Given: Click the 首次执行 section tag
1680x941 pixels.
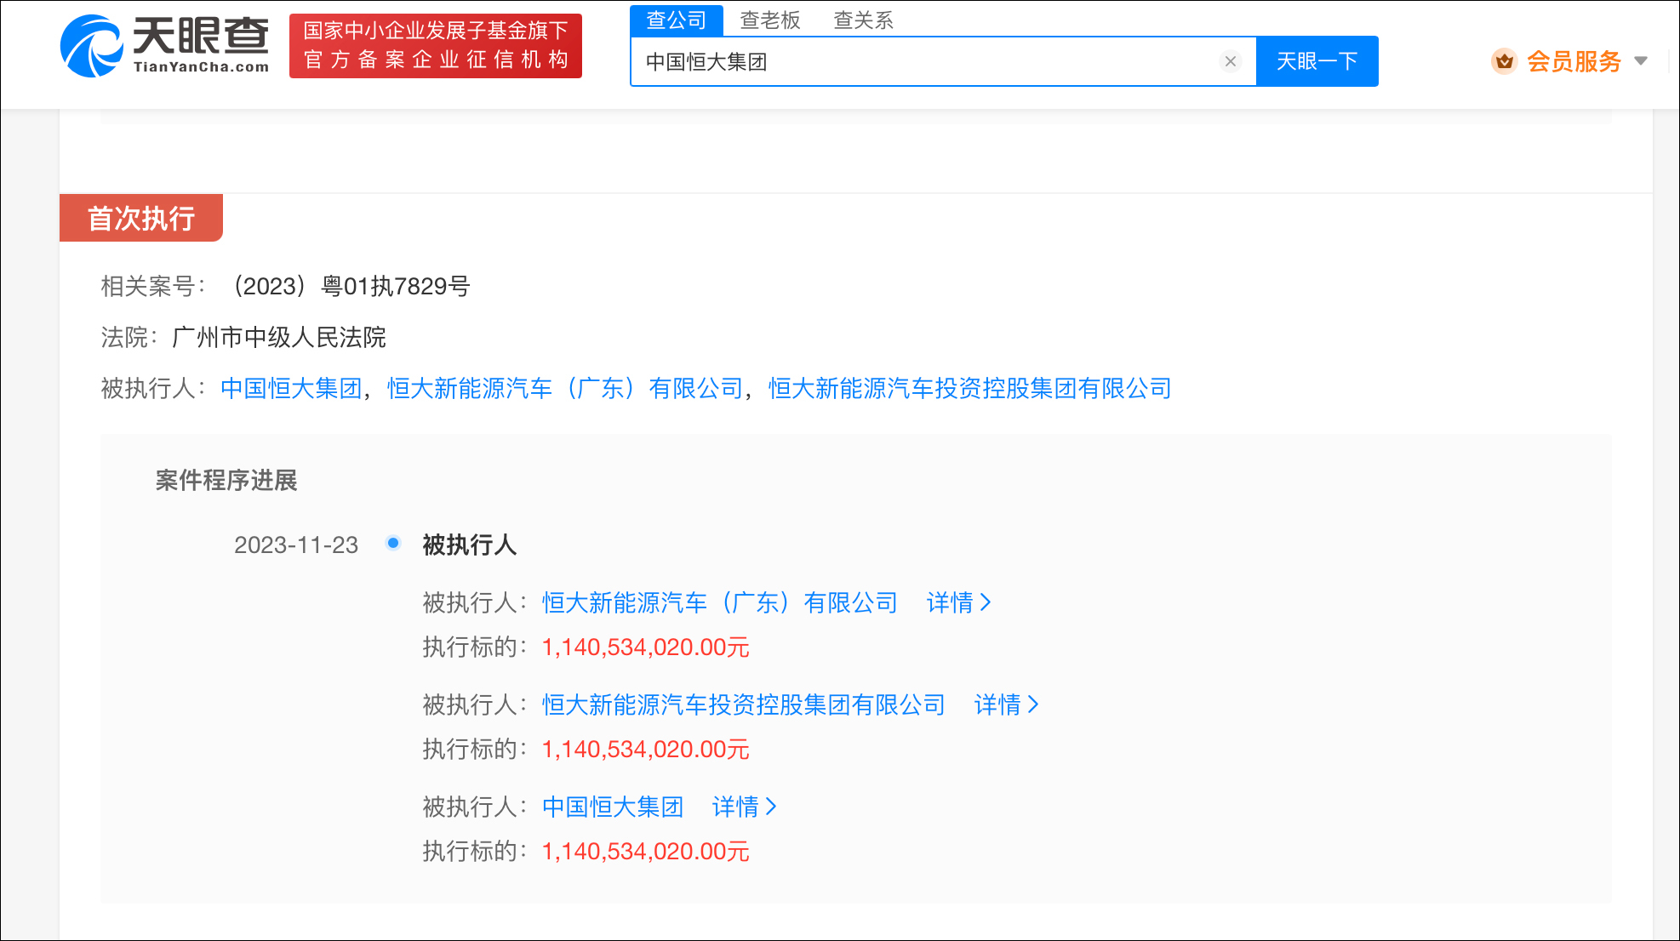Looking at the screenshot, I should click(141, 218).
